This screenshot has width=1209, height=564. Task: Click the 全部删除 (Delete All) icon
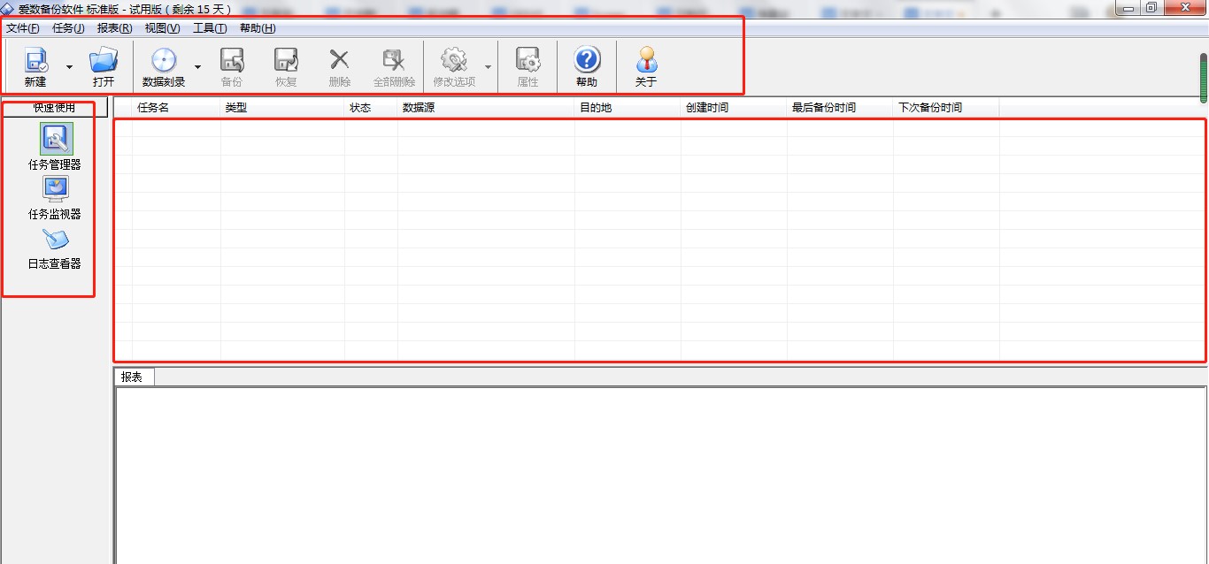tap(394, 60)
